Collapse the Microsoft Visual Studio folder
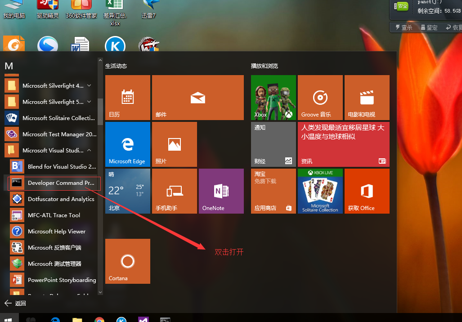 click(51, 151)
